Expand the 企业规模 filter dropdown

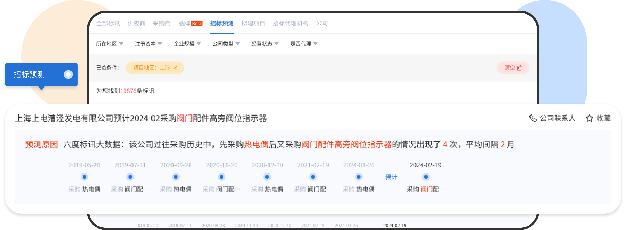(187, 44)
